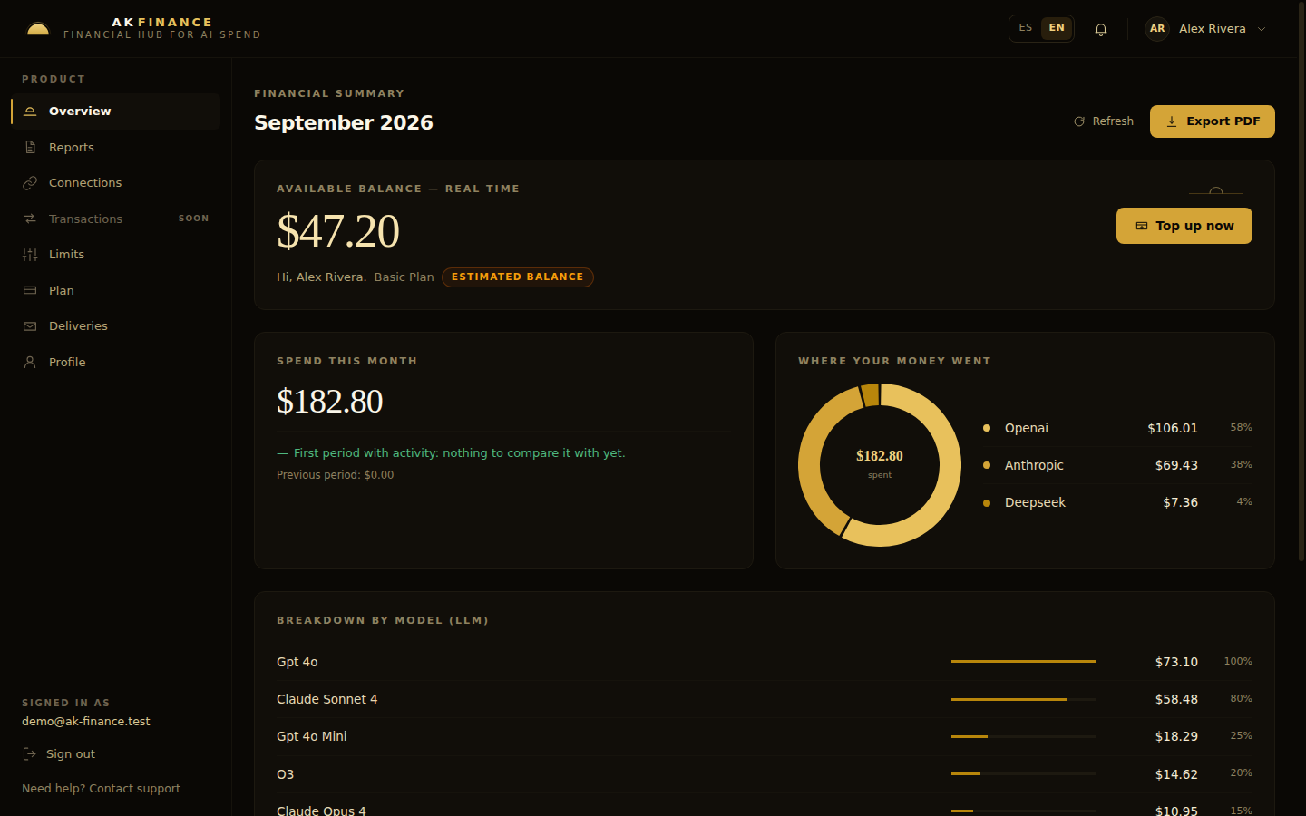This screenshot has width=1306, height=816.
Task: Switch language to ES
Action: 1026,28
